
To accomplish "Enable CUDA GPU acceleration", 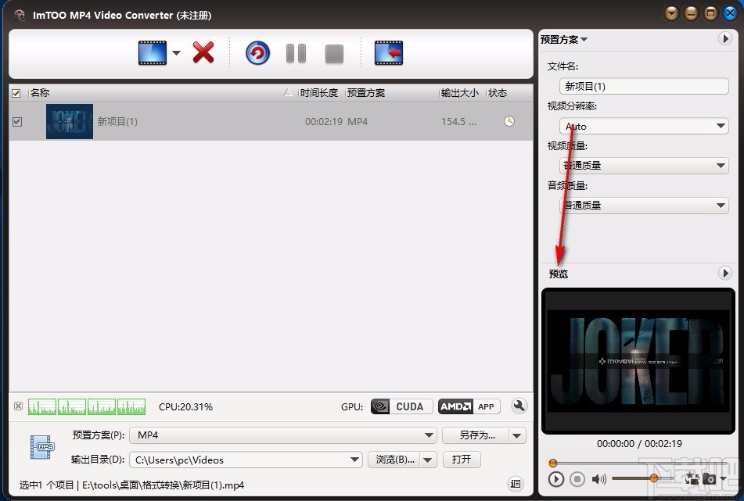I will [401, 406].
